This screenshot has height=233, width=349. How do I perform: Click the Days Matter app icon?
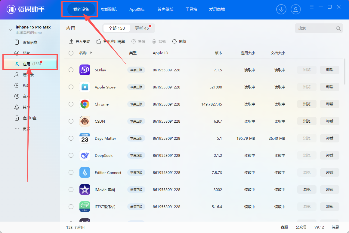pos(85,138)
